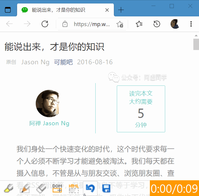Click the green WeChat favicon in tab

[25, 10]
